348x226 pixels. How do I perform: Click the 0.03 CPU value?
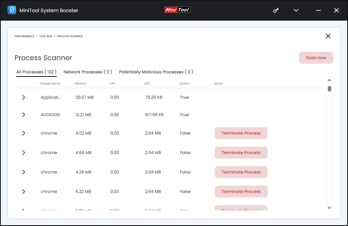(114, 192)
